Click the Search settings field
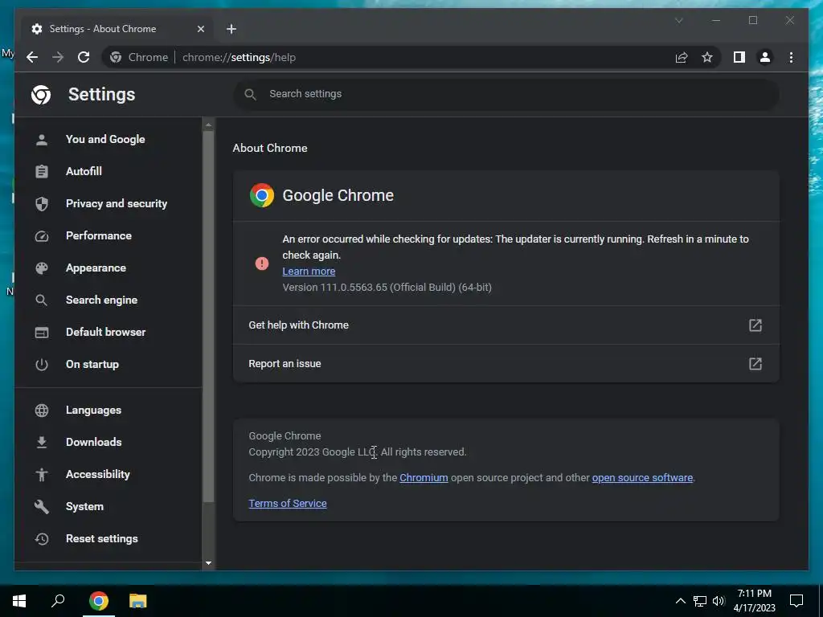823x617 pixels. pos(506,94)
